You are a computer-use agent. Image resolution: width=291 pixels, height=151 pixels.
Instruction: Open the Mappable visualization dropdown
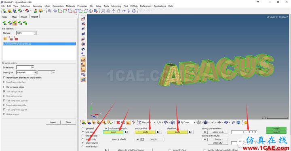tap(154, 122)
